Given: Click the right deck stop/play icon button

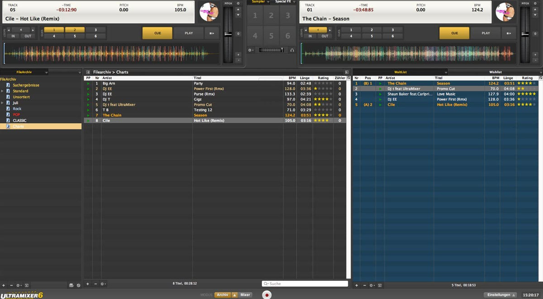Looking at the screenshot, I should tap(509, 33).
